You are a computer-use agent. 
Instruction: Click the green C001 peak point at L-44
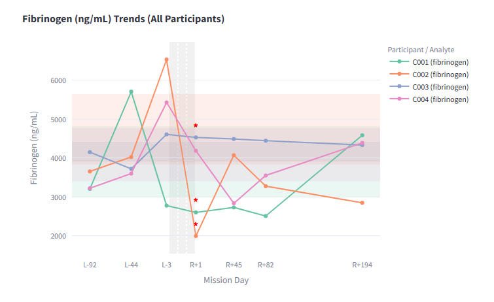tap(131, 92)
